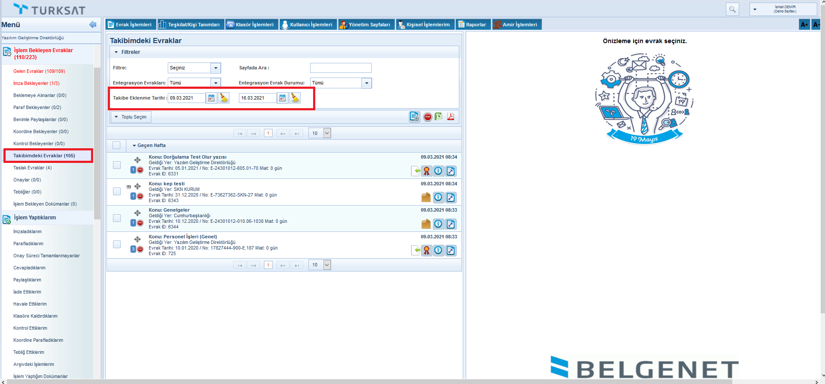
Task: Click the search magnifier in top bar
Action: click(x=732, y=9)
